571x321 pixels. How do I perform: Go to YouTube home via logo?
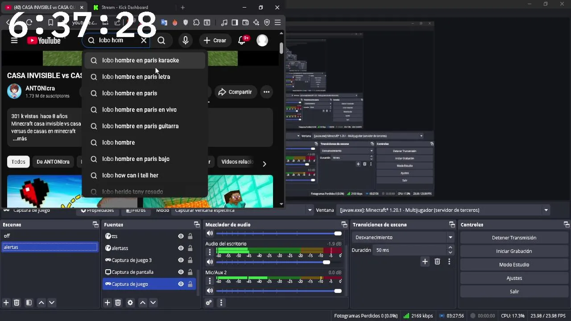click(44, 41)
